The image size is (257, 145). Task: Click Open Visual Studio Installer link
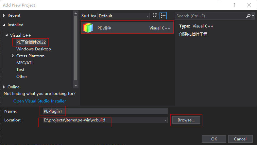click(40, 101)
